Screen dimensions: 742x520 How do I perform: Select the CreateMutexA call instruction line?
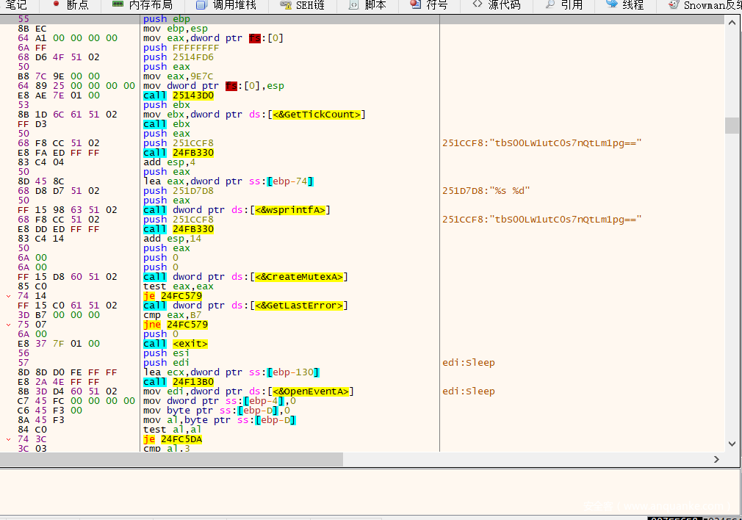[245, 277]
